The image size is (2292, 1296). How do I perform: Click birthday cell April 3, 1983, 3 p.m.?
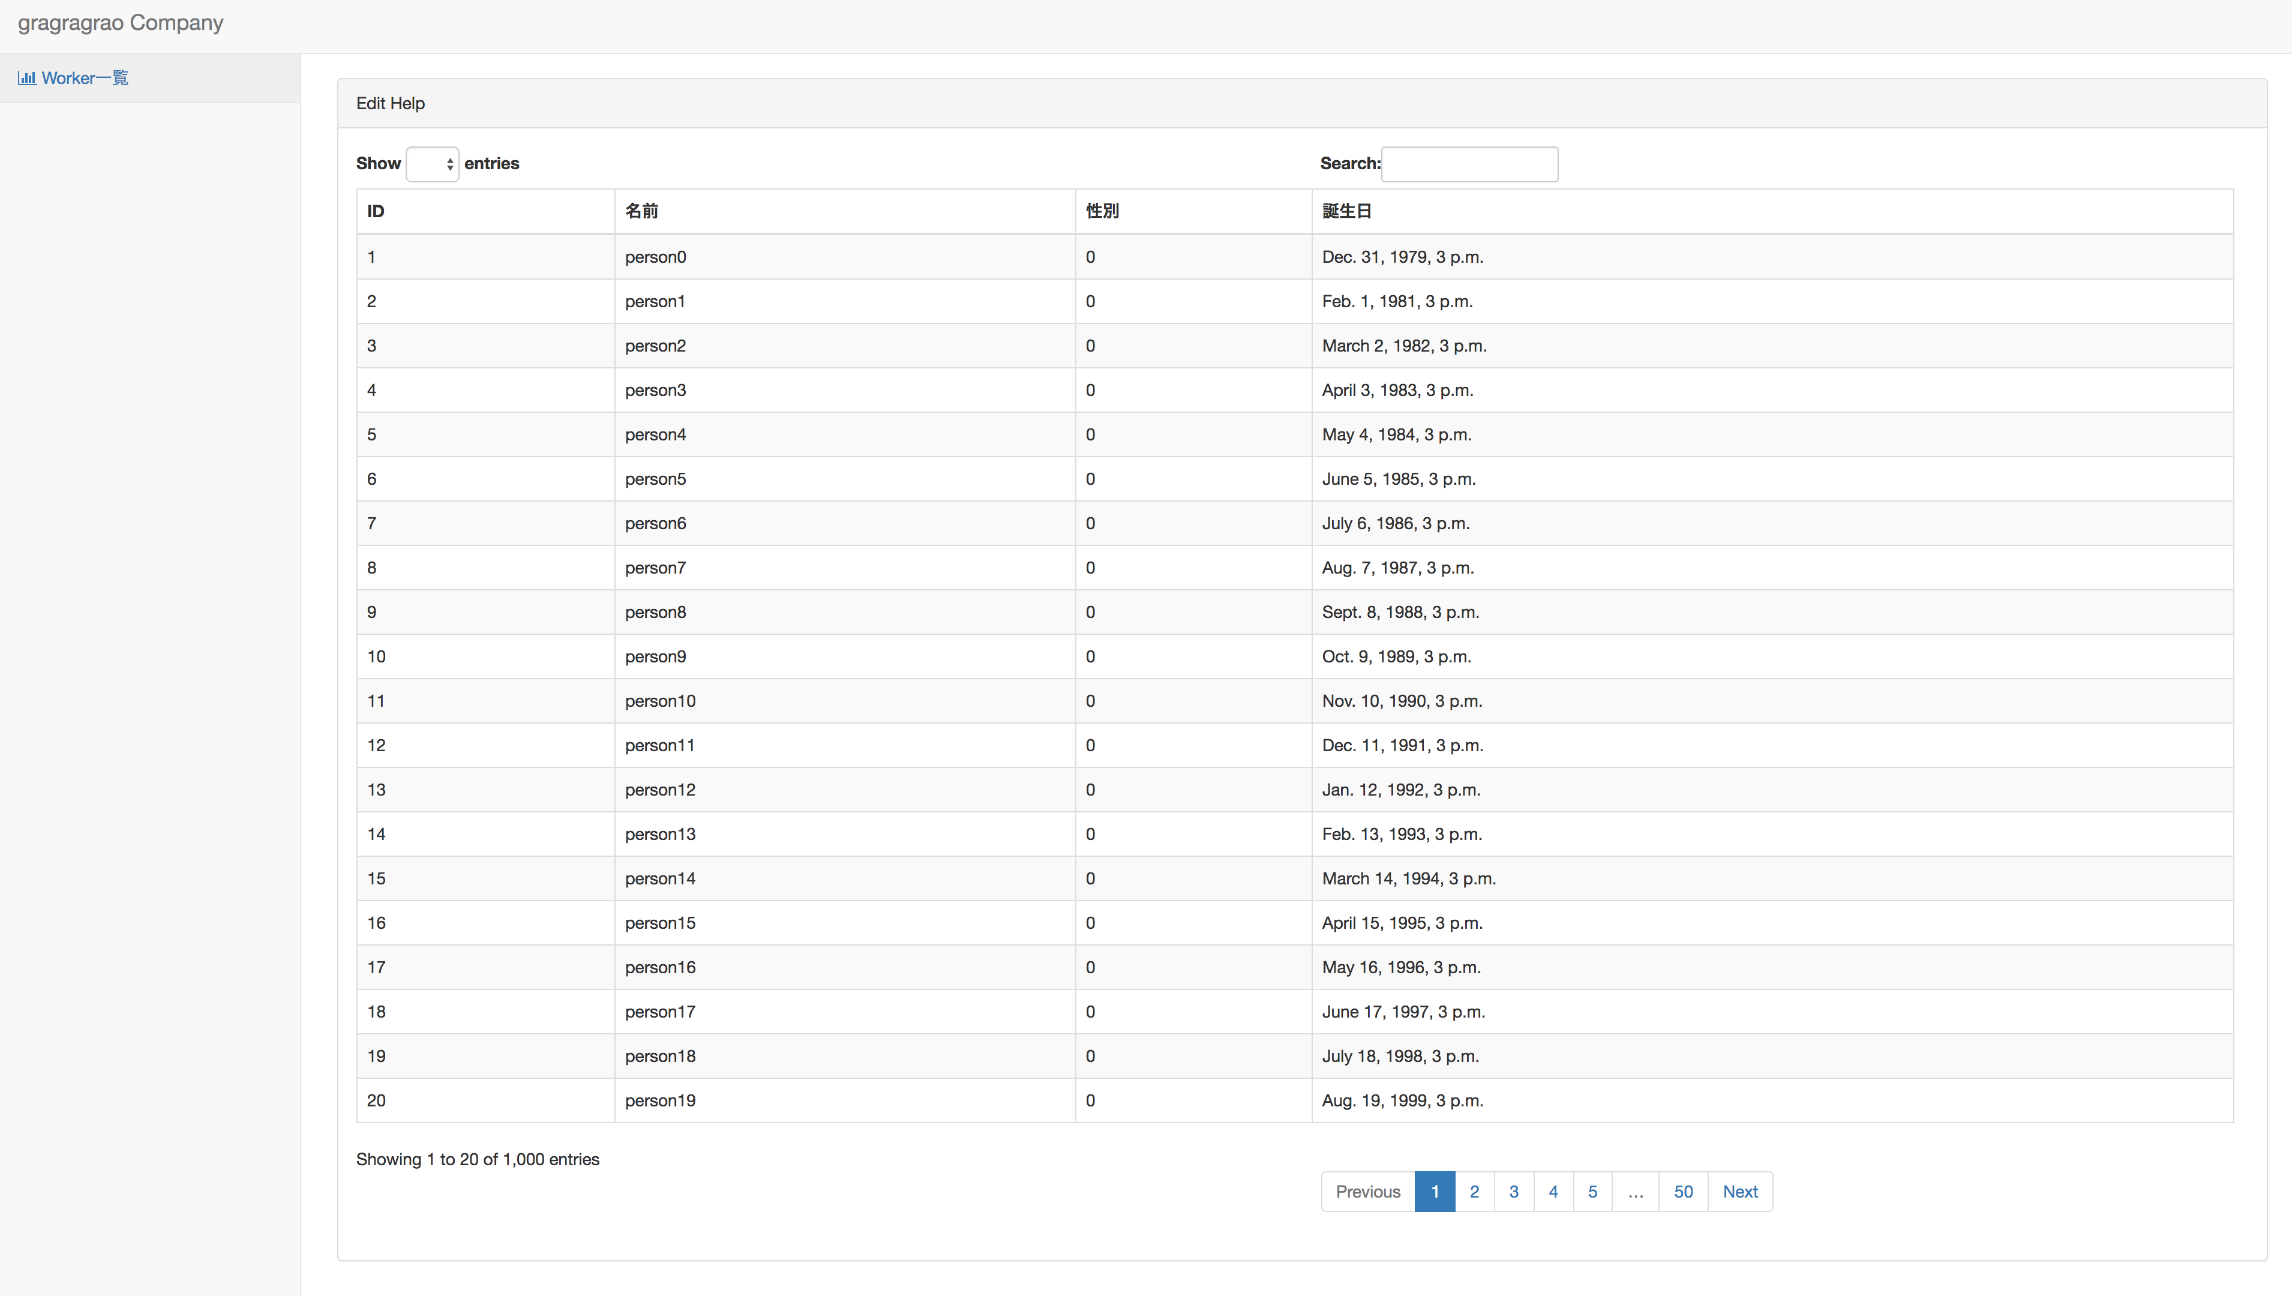pyautogui.click(x=1773, y=391)
